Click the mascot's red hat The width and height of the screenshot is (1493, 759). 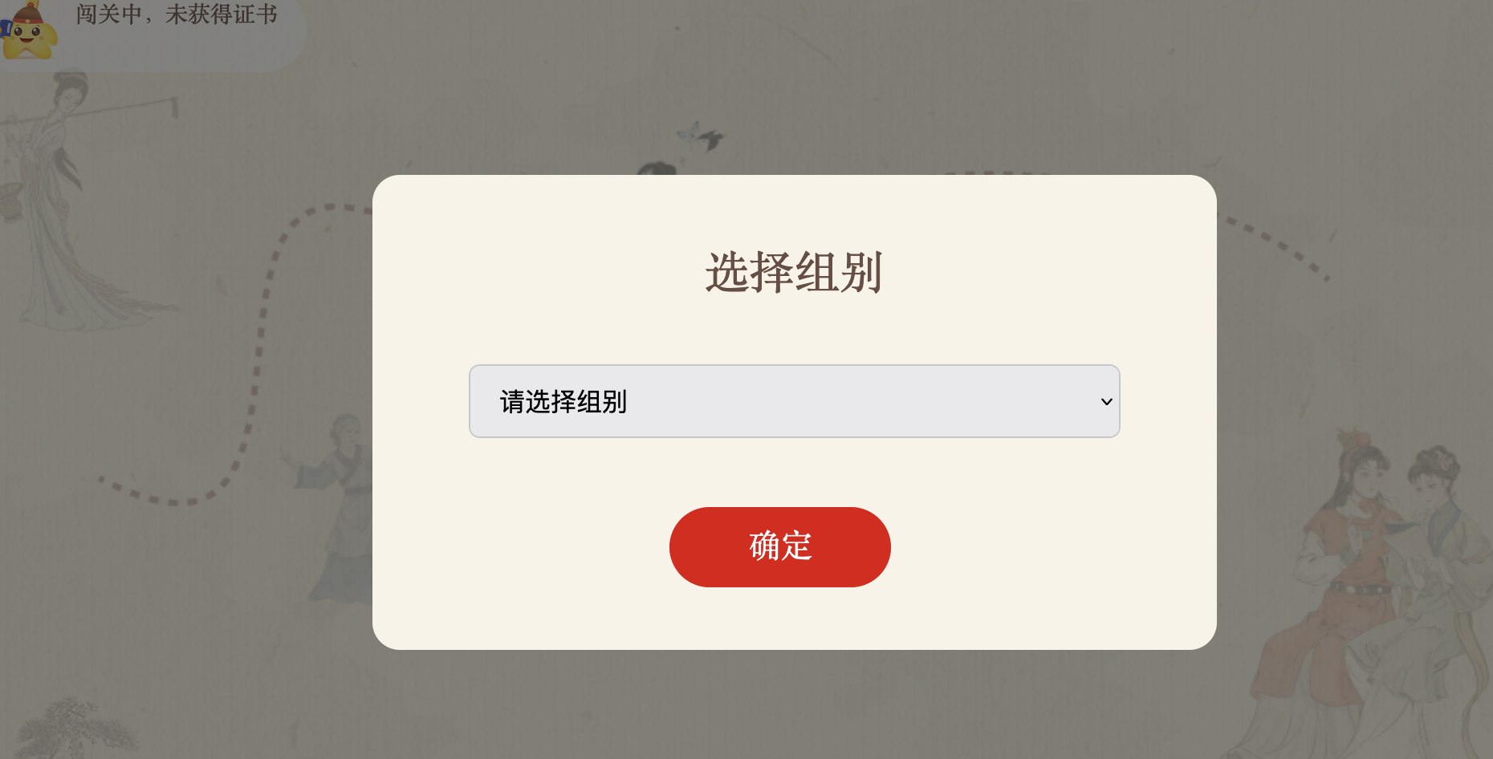click(x=29, y=11)
